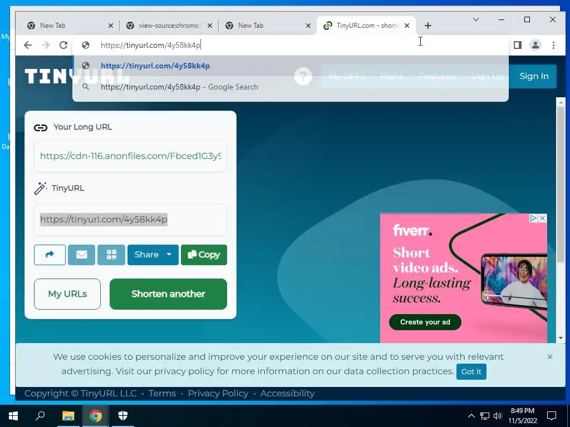Click the browser Back arrow

coord(28,45)
